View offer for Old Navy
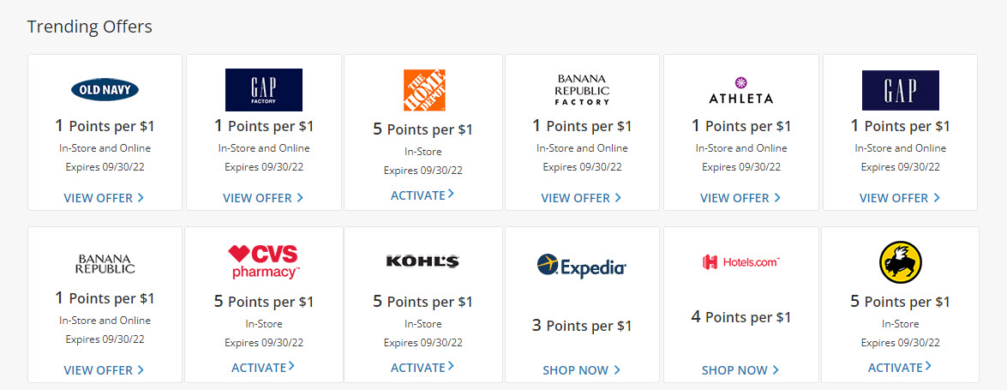The width and height of the screenshot is (1007, 390). tap(104, 198)
